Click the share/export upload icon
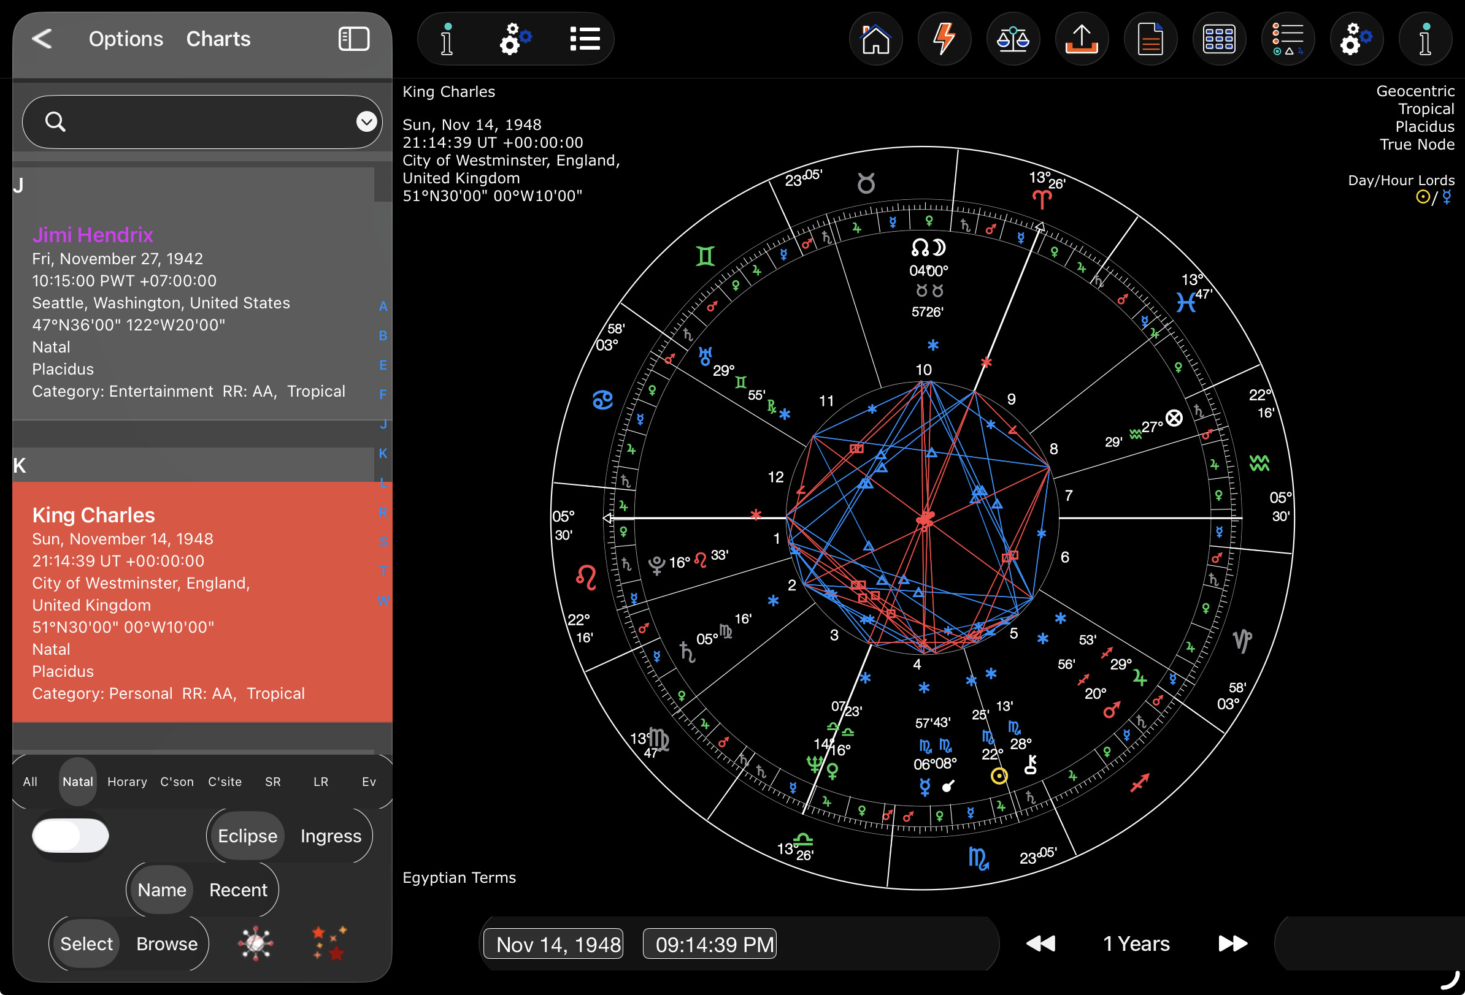 pos(1081,39)
